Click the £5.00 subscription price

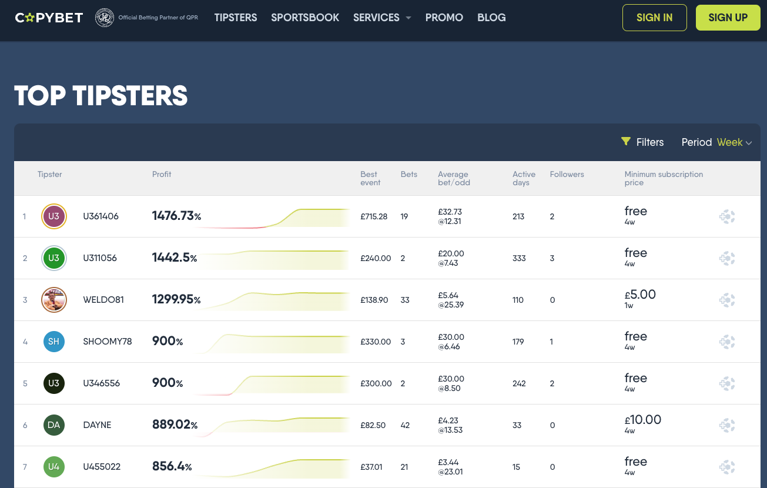640,295
